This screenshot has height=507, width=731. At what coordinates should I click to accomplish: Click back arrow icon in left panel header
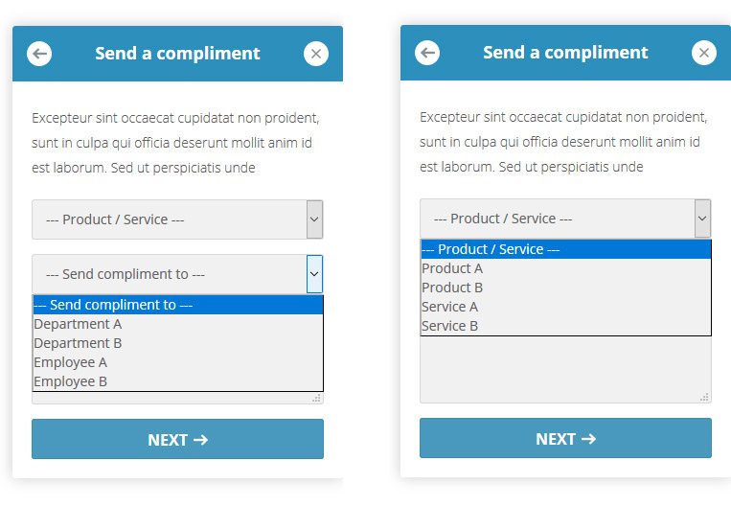pos(39,54)
